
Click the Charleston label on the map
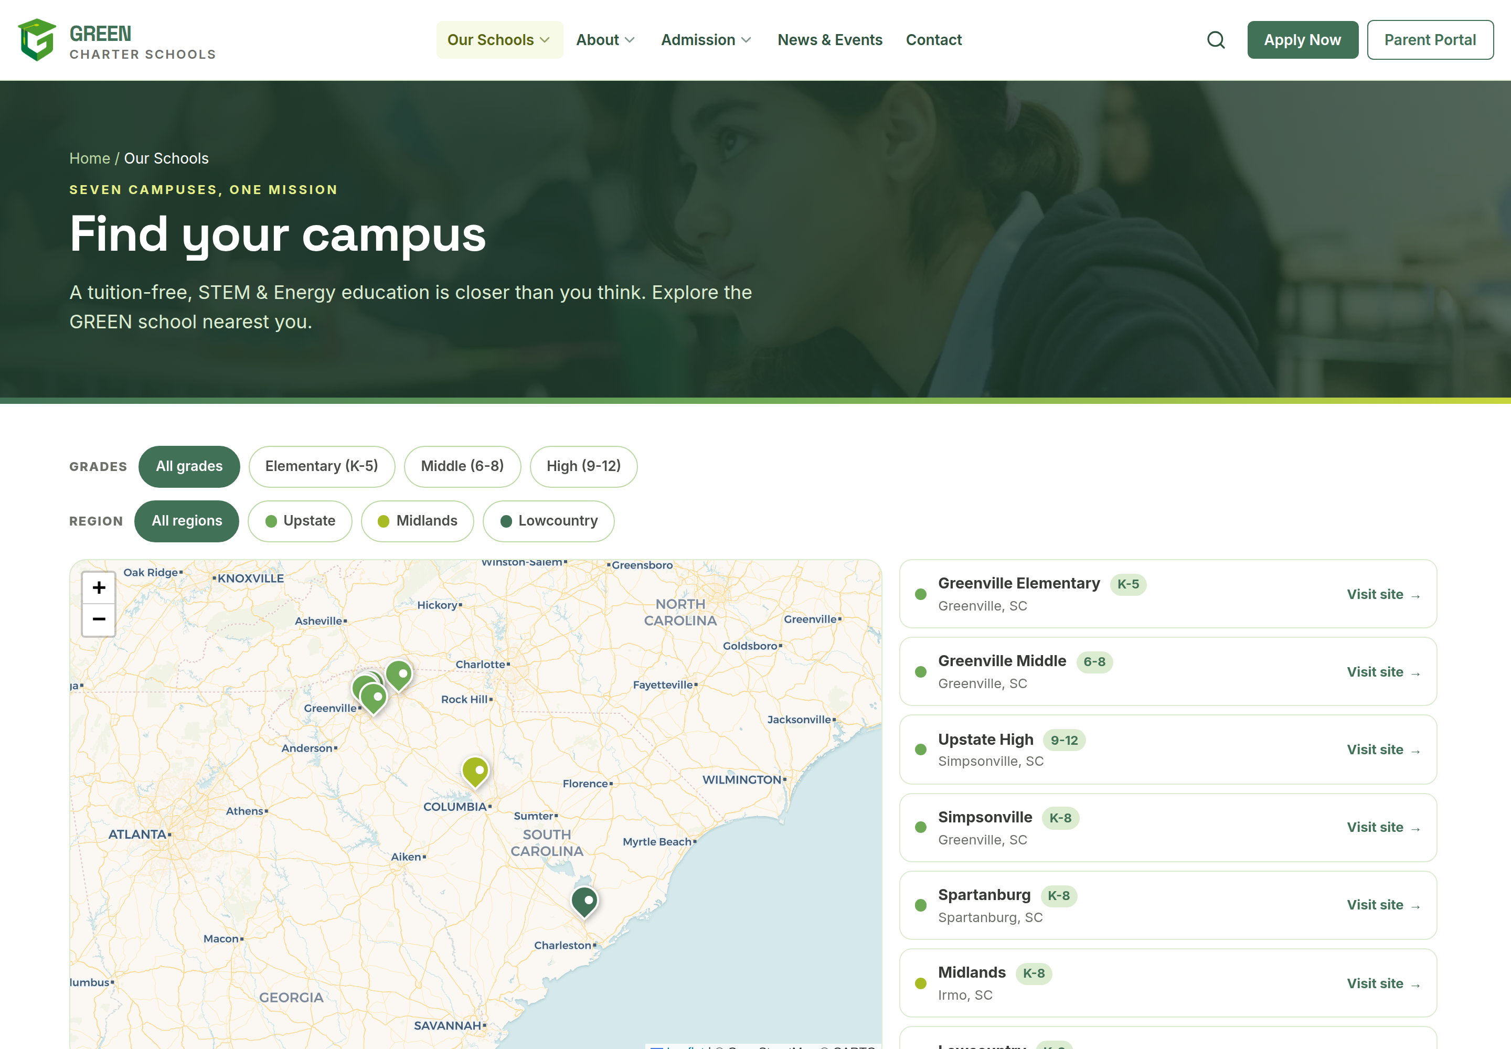point(562,946)
